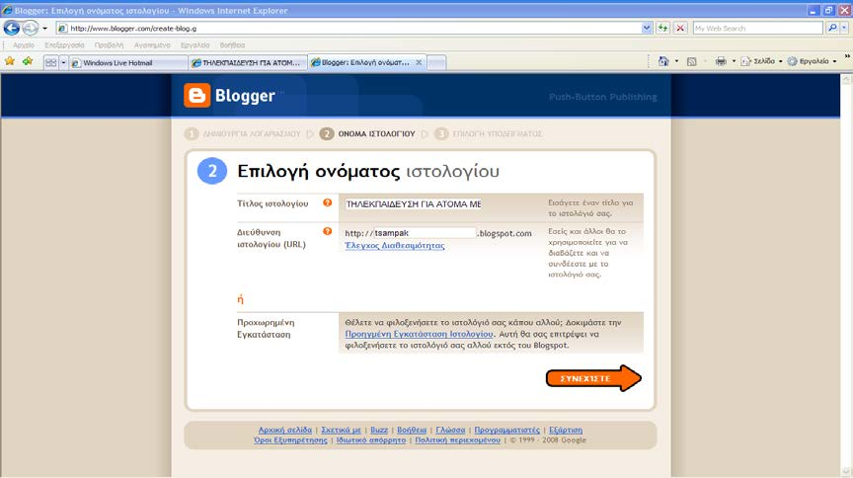Open the Home button dropdown arrow
The image size is (853, 478).
pos(676,61)
